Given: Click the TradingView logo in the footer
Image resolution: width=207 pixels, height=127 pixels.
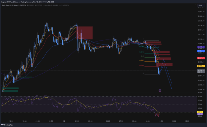Looking at the screenshot, I should click(x=7, y=125).
